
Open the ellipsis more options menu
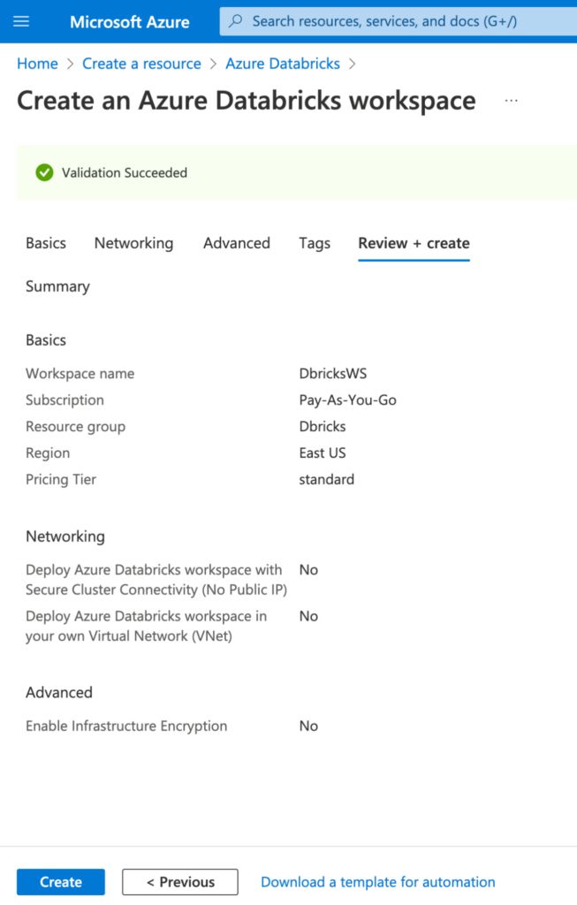coord(512,101)
